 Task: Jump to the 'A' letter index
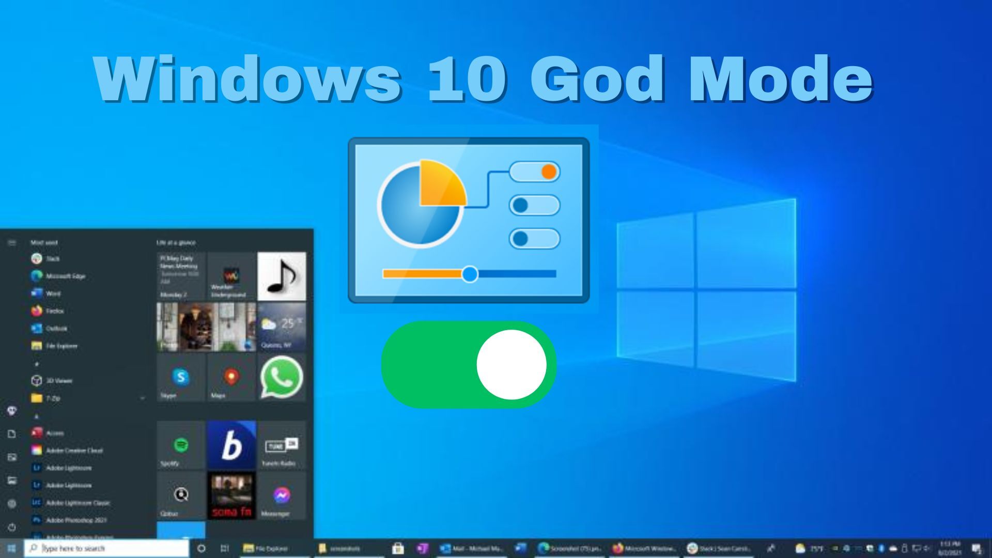click(x=37, y=416)
